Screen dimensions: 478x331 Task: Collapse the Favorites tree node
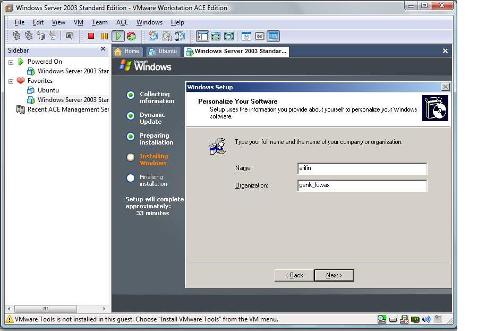tap(11, 81)
